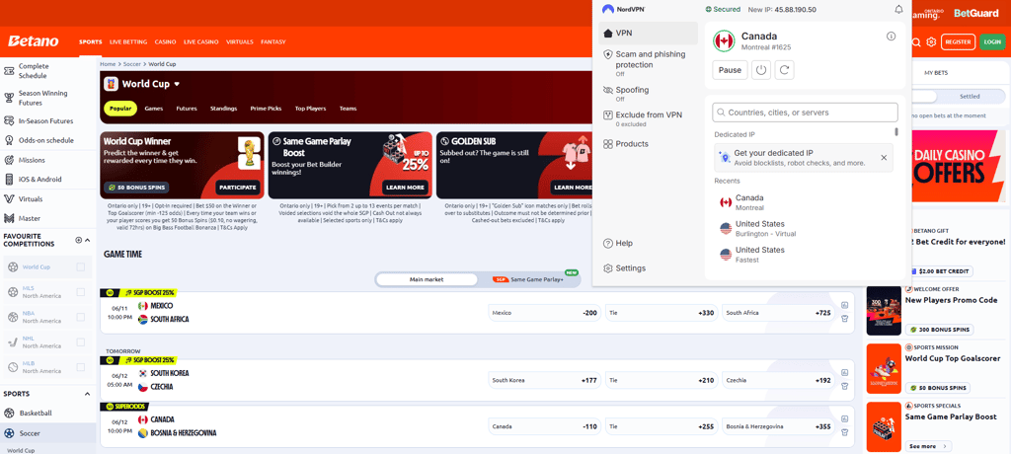Dismiss the dedicated IP banner
This screenshot has width=1011, height=454.
(x=884, y=158)
